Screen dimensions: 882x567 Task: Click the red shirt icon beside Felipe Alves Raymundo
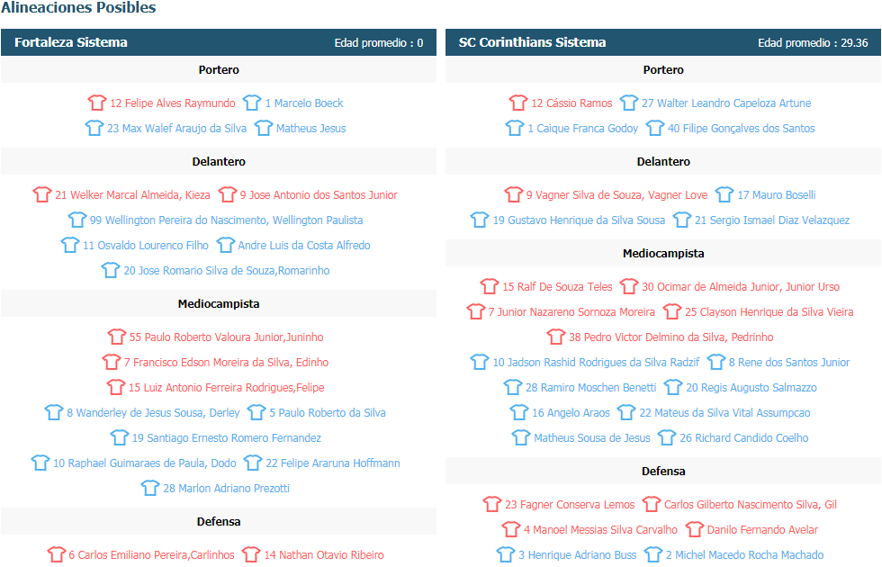97,103
